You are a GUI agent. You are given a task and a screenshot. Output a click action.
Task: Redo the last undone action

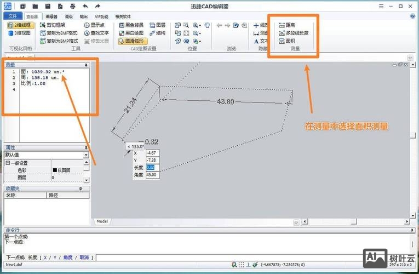tap(97, 6)
